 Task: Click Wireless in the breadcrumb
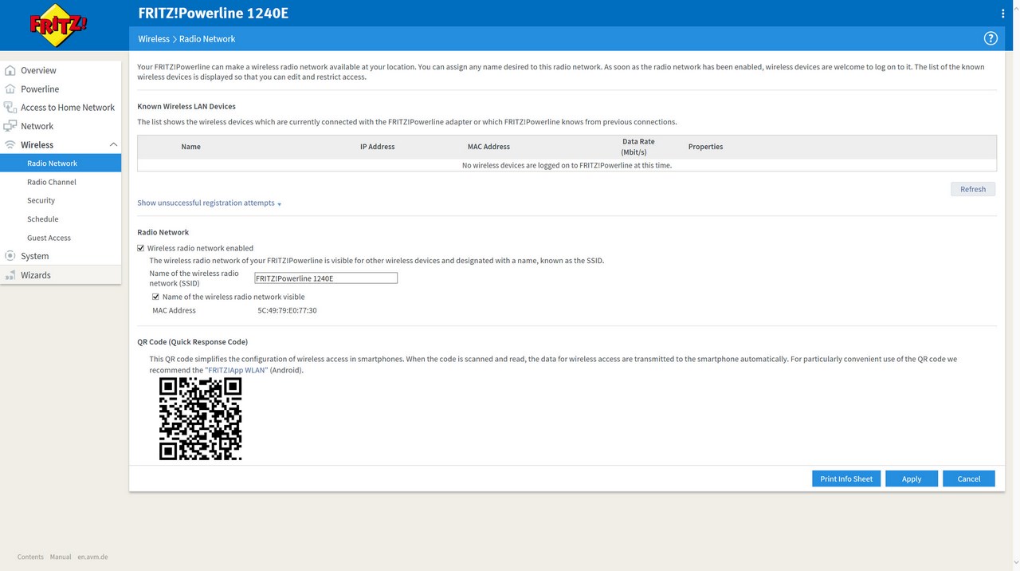tap(154, 38)
